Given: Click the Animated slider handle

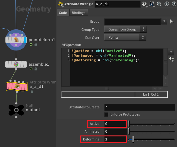Looking at the screenshot, I should tap(128, 131).
